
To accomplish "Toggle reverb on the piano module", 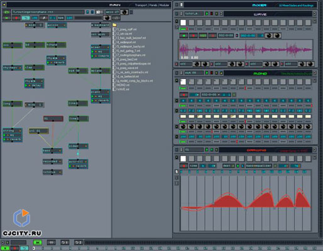I will [101, 100].
